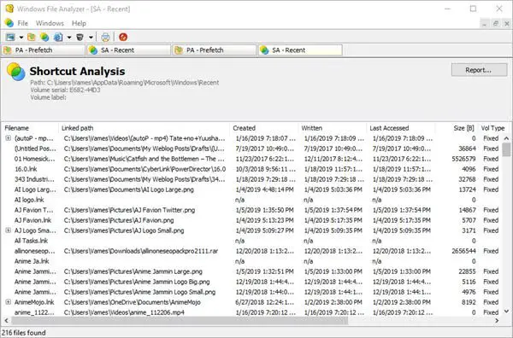Image resolution: width=513 pixels, height=338 pixels.
Task: Click the size value 5526579
Action: click(x=463, y=159)
